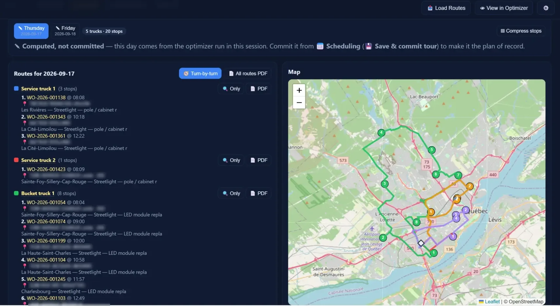The height and width of the screenshot is (306, 560).
Task: Click orange stop marker 1 on map
Action: (x=431, y=212)
